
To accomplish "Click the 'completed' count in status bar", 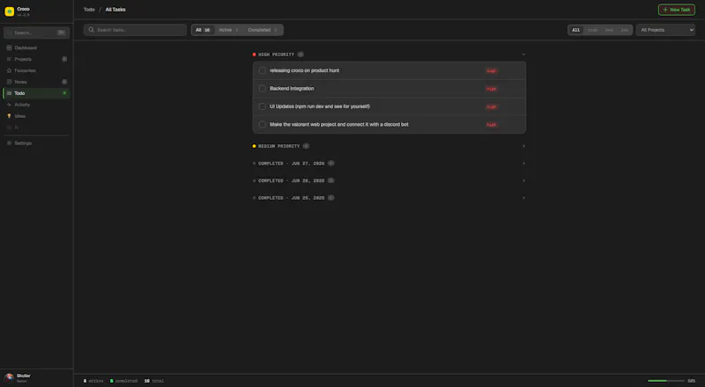I will 123,381.
